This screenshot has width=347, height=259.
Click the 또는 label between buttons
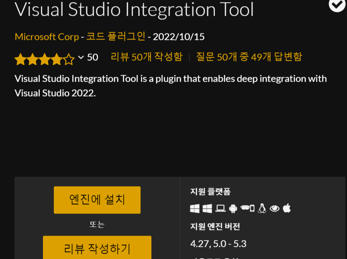coord(97,225)
